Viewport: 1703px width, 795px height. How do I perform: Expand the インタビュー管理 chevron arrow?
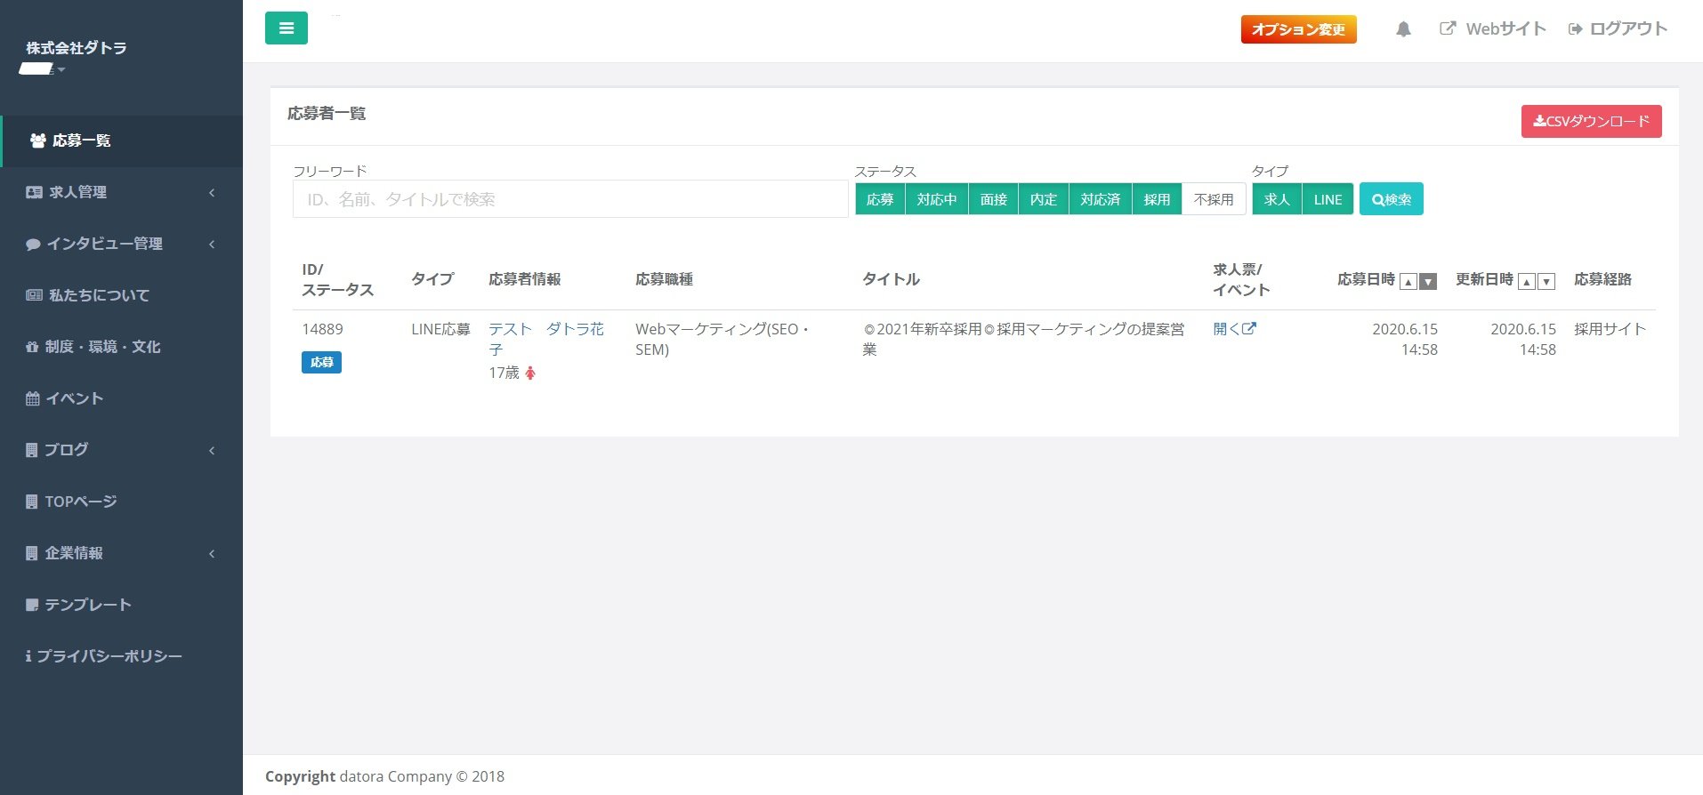coord(212,245)
